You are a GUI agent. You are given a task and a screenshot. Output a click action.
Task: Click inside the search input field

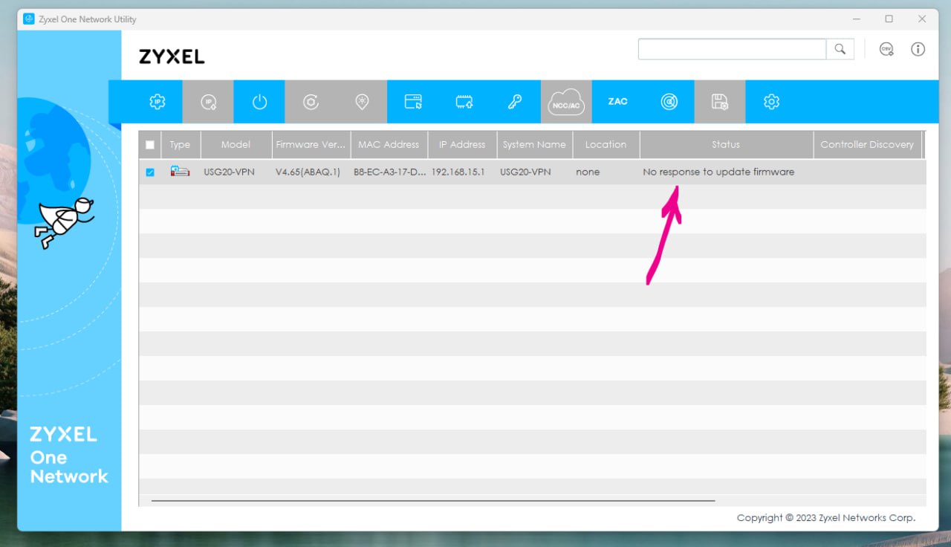coord(732,49)
